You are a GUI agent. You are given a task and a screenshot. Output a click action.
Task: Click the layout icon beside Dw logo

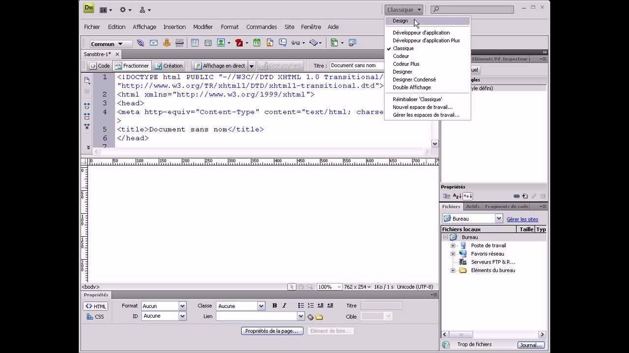click(x=106, y=10)
